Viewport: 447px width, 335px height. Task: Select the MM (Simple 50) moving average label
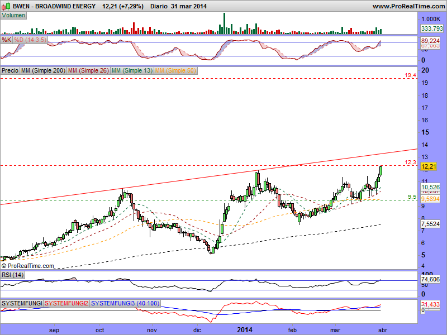pyautogui.click(x=175, y=70)
